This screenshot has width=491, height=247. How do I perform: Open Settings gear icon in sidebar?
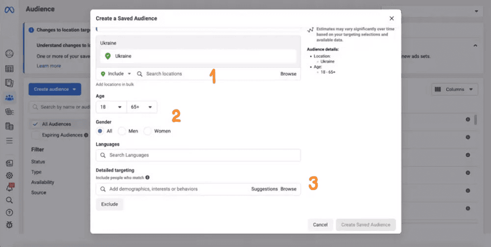[x=9, y=175]
